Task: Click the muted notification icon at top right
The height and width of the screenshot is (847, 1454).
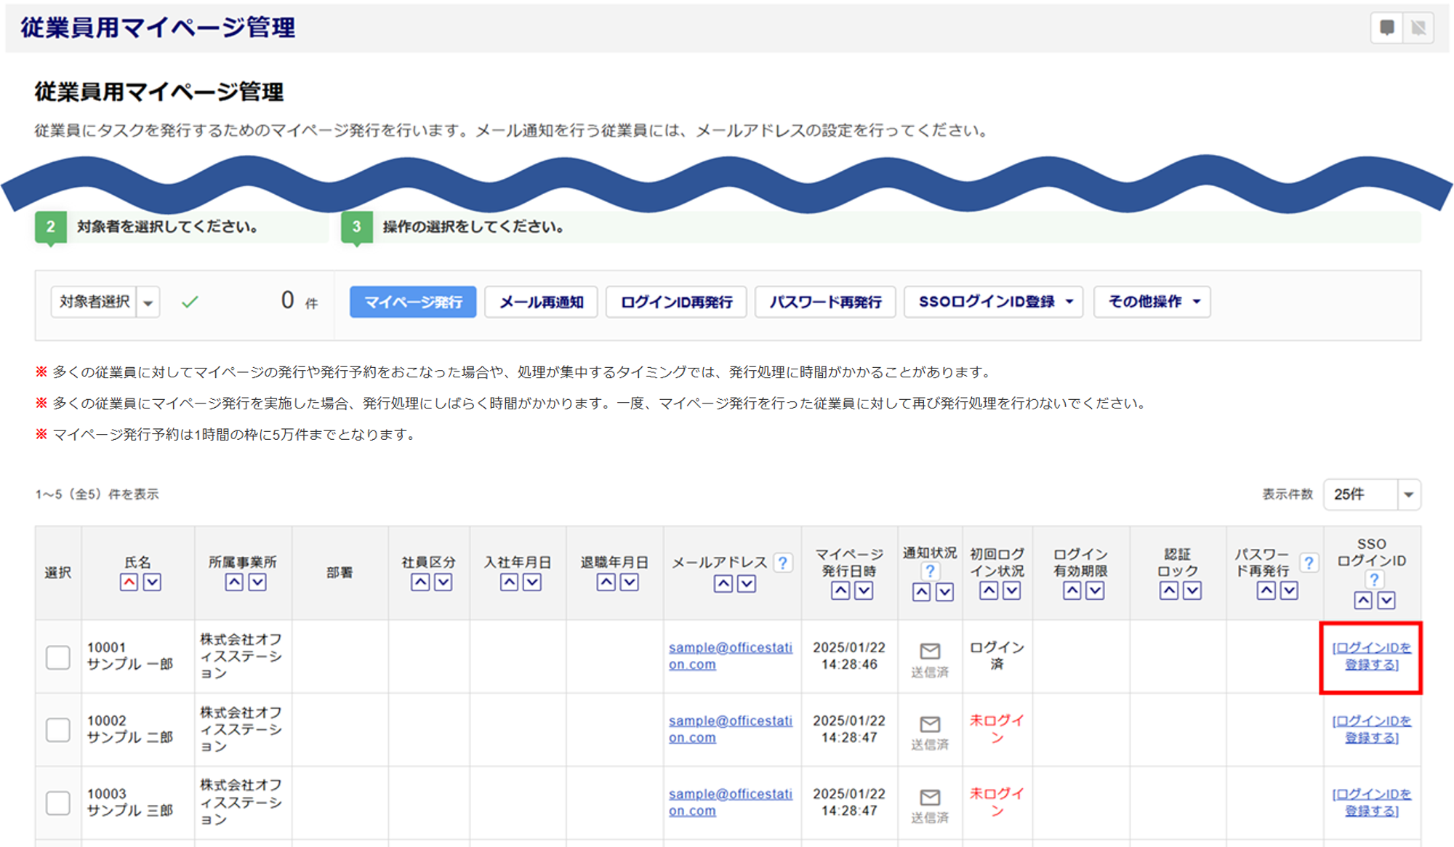Action: pos(1418,28)
